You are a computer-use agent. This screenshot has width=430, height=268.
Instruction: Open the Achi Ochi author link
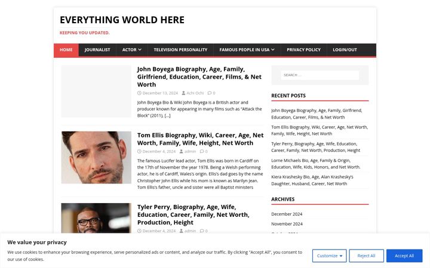pos(195,93)
